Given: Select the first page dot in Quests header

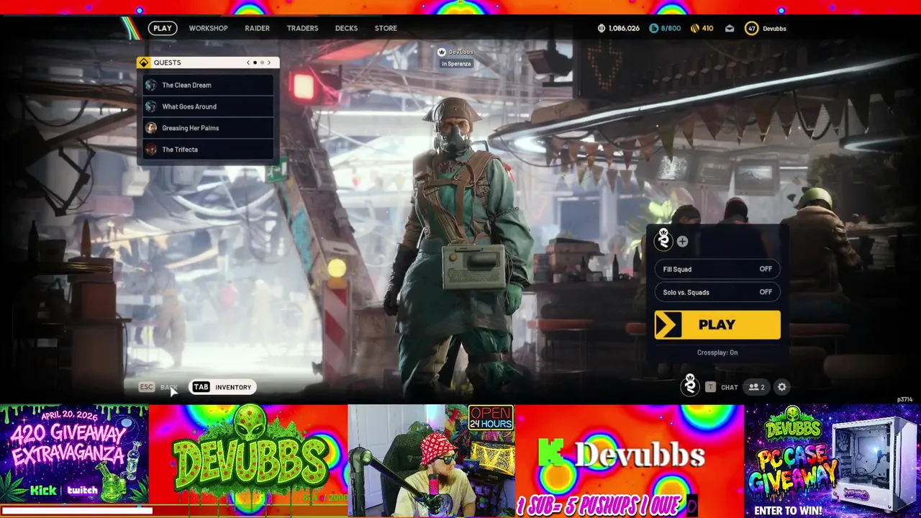Looking at the screenshot, I should pos(255,63).
